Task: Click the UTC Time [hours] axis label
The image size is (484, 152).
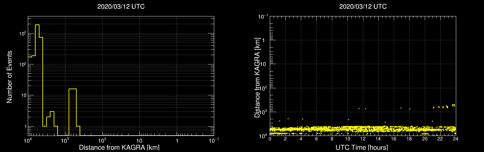Action: (x=362, y=147)
